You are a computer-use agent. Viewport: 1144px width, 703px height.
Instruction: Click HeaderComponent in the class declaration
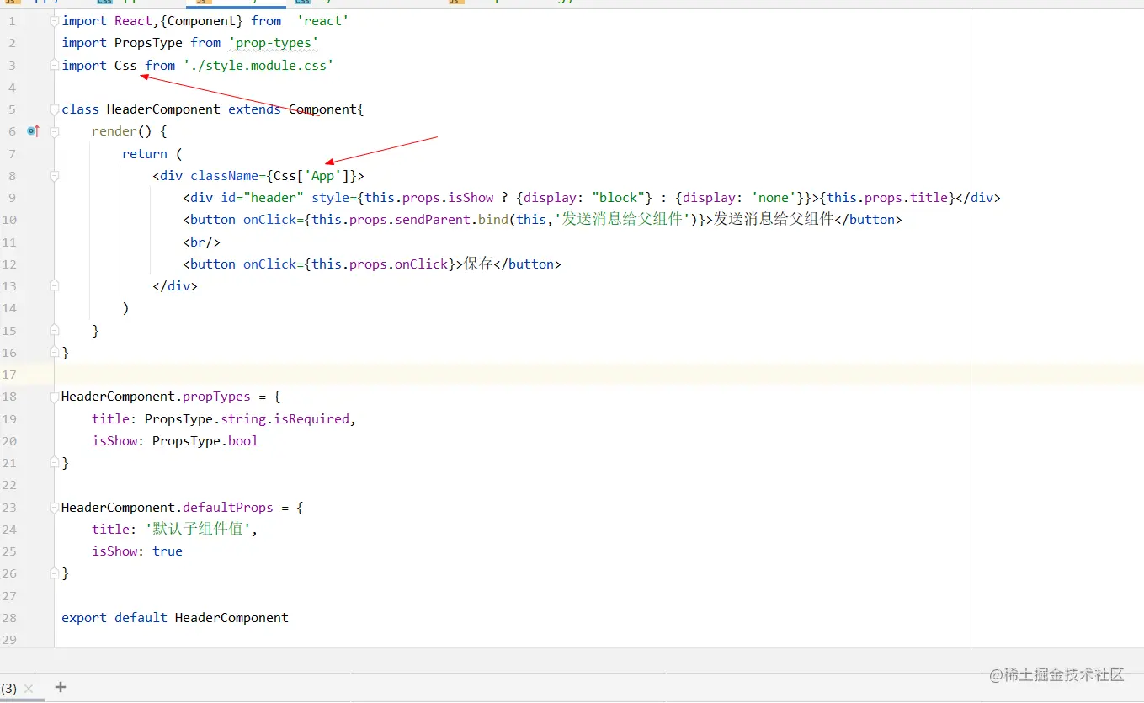[163, 109]
